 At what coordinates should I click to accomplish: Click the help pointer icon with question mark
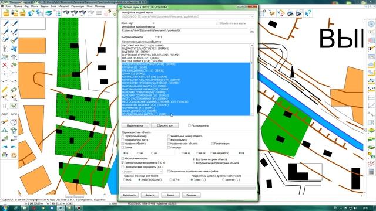[308, 13]
